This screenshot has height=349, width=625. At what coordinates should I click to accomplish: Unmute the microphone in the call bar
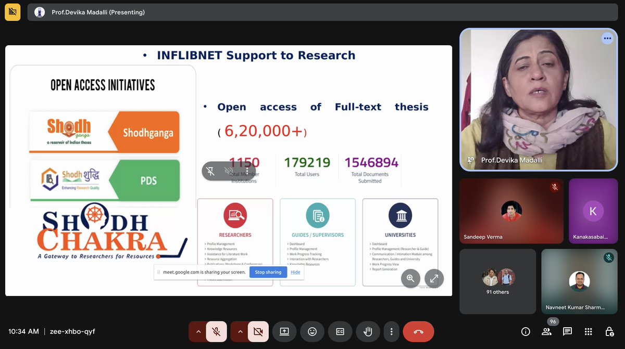tap(216, 331)
